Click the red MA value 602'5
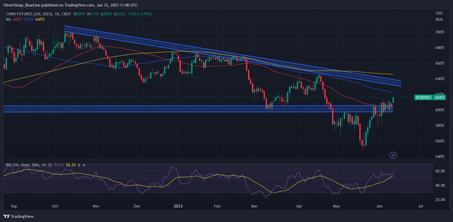453x222 pixels. [18, 19]
